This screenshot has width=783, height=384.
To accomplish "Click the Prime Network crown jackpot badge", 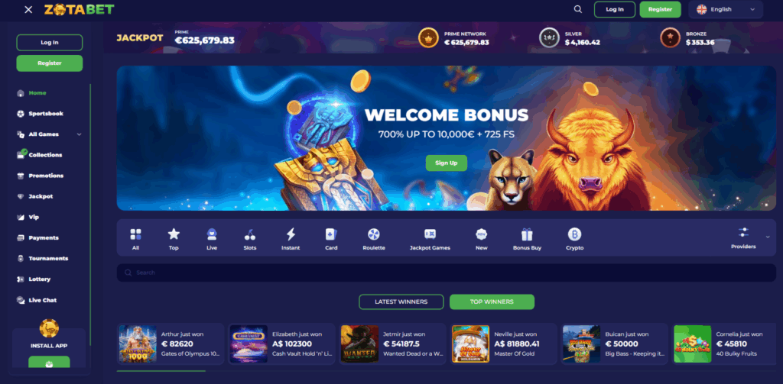I will [428, 38].
